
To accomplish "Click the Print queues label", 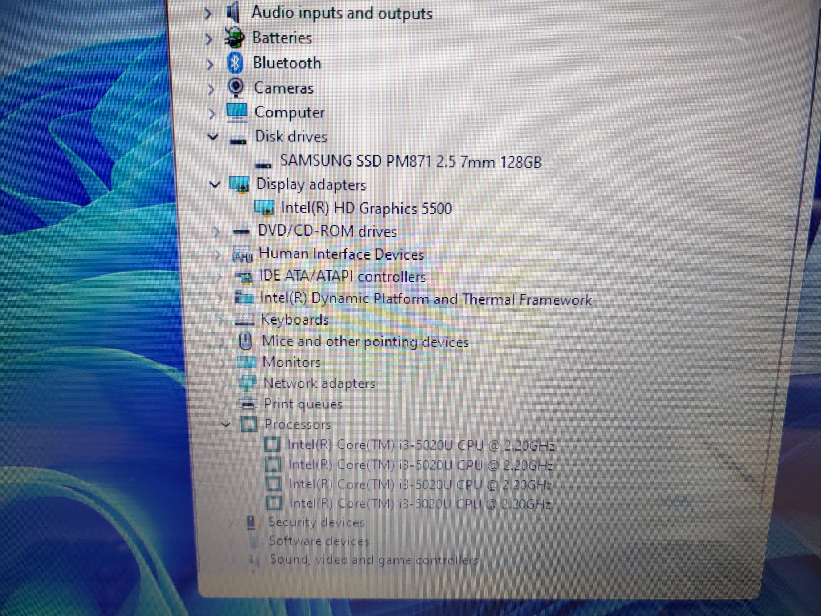I will click(x=303, y=404).
